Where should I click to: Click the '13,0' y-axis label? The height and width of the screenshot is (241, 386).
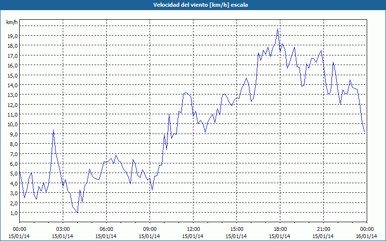click(13, 95)
